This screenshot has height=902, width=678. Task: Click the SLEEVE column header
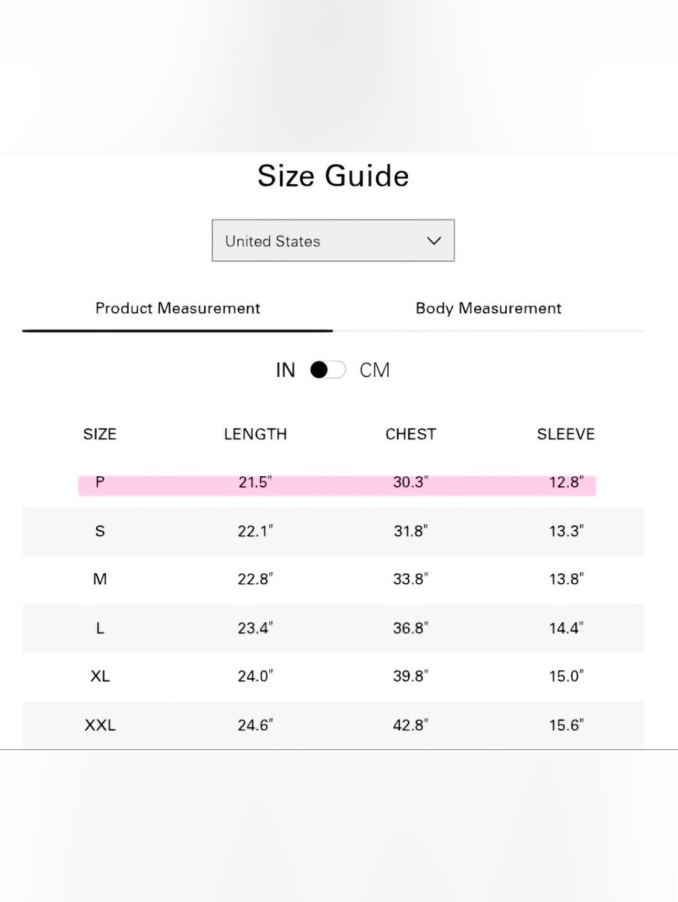point(565,434)
